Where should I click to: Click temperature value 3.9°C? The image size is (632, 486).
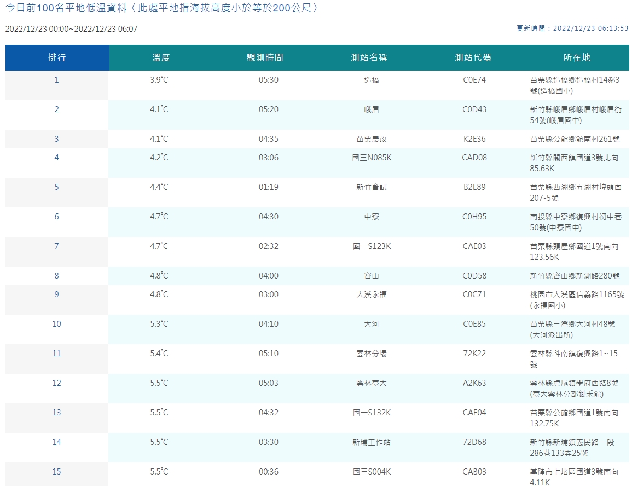point(159,80)
